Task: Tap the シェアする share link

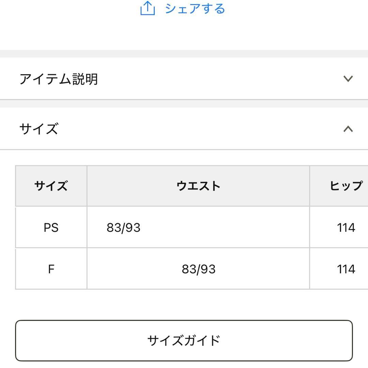Action: (x=194, y=9)
